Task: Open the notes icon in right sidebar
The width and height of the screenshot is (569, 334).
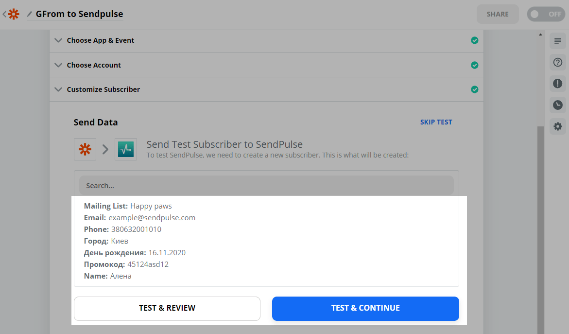Action: pos(557,41)
